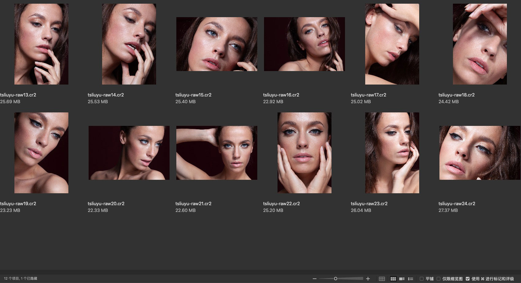Lock the thumbnail grid view
Image resolution: width=521 pixels, height=283 pixels.
pos(382,279)
